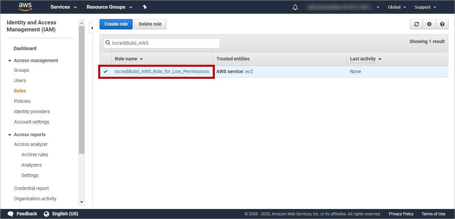
Task: Open the Resource Groups dropdown
Action: tap(109, 7)
